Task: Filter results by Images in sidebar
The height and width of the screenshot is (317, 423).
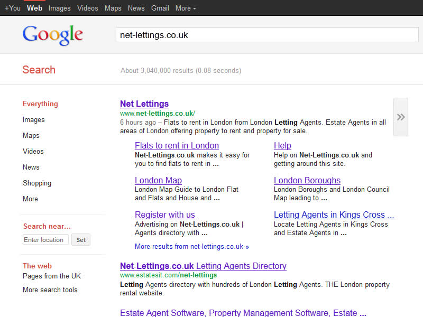Action: [x=33, y=120]
